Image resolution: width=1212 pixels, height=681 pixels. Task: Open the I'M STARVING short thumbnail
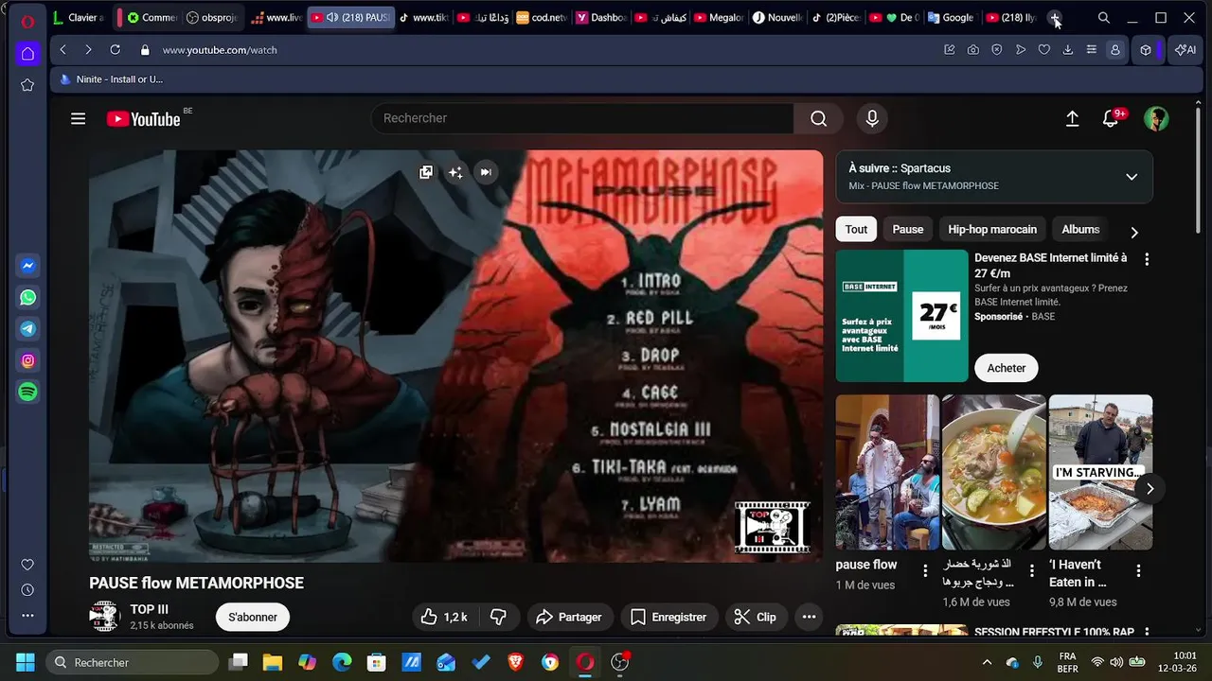[x=1100, y=472]
